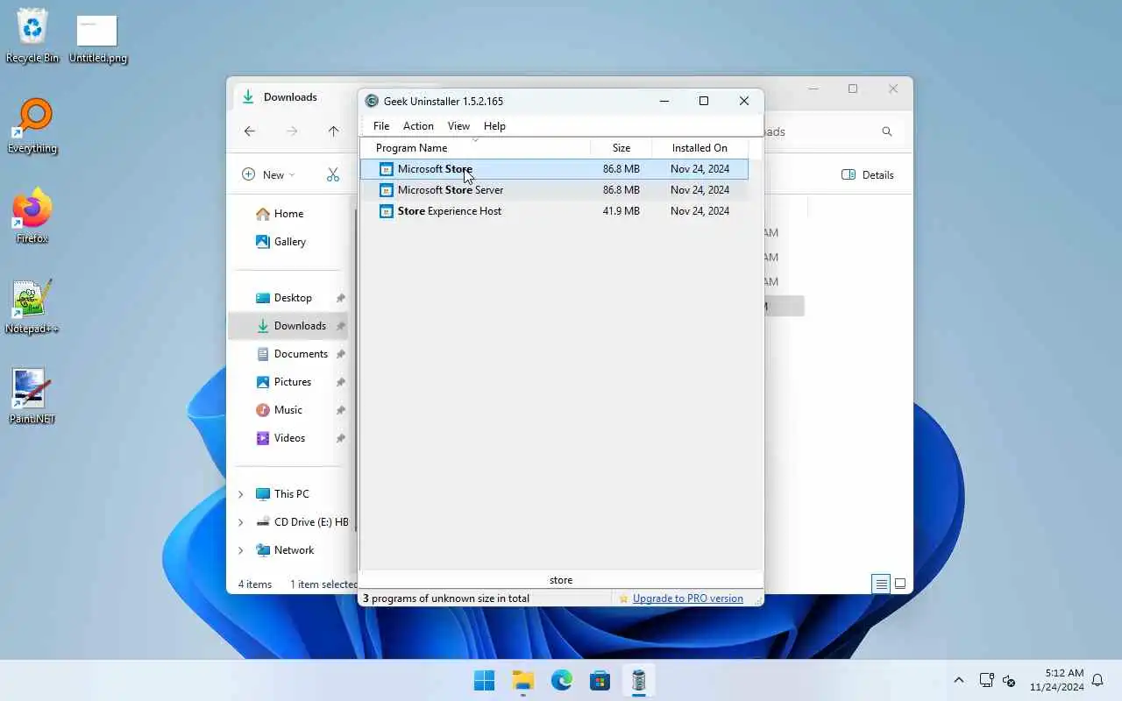Screen dimensions: 1122x701
Task: Open Microsoft Store from the taskbar
Action: [600, 680]
